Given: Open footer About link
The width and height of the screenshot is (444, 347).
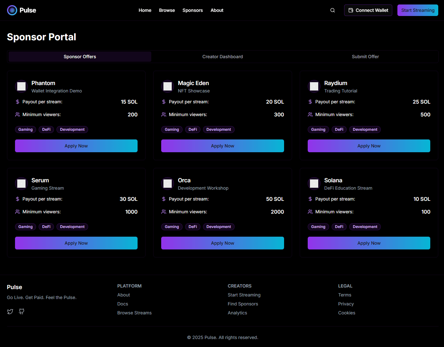Looking at the screenshot, I should [124, 295].
